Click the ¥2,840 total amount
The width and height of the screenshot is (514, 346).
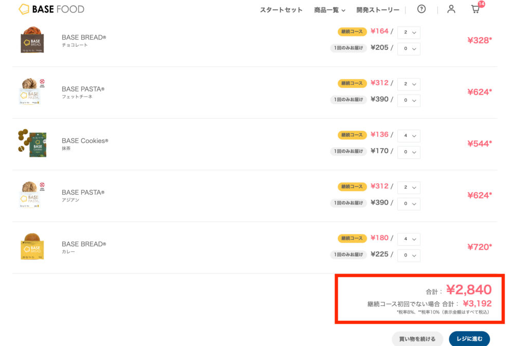tap(469, 289)
